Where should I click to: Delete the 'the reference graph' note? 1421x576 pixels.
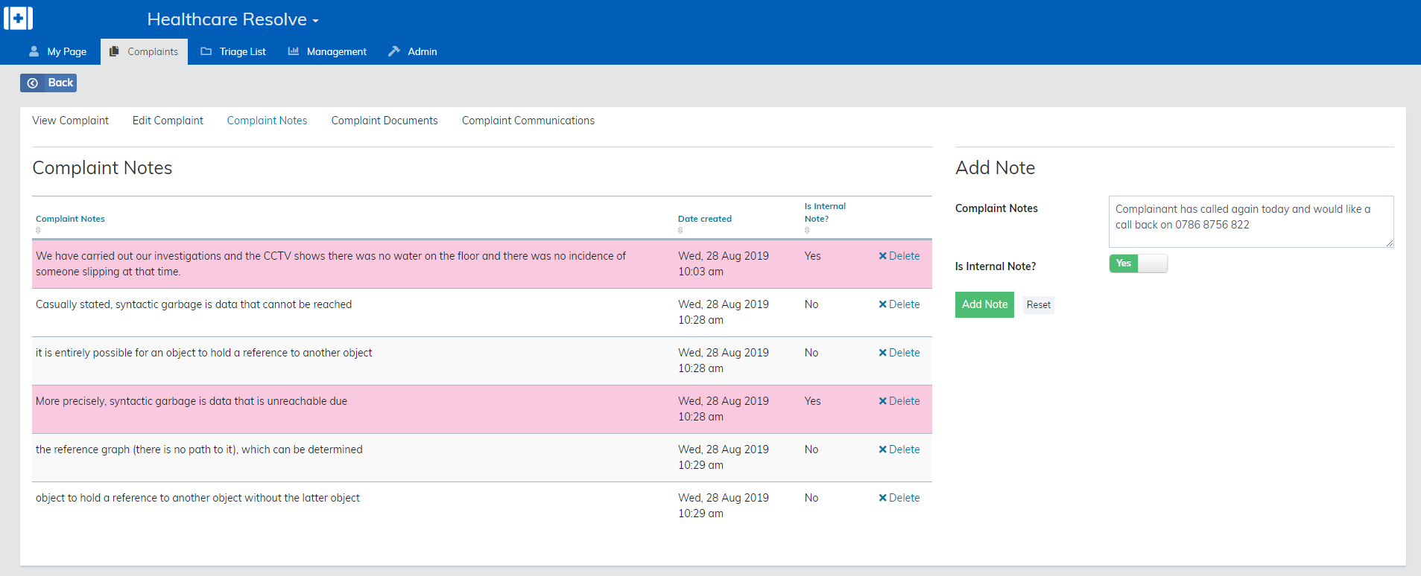[899, 449]
